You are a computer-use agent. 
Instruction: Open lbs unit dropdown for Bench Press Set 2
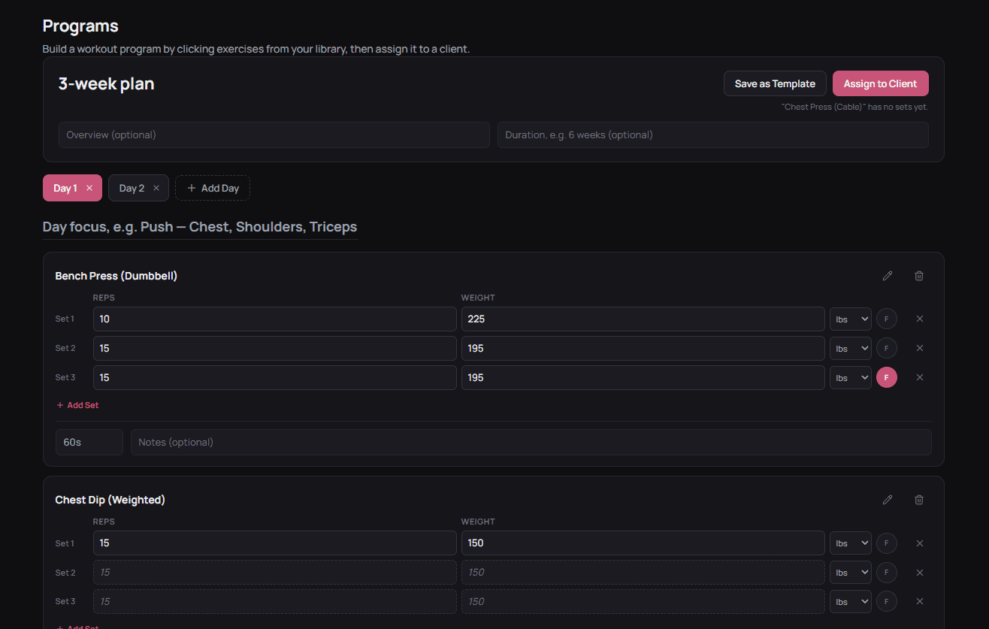(x=851, y=348)
